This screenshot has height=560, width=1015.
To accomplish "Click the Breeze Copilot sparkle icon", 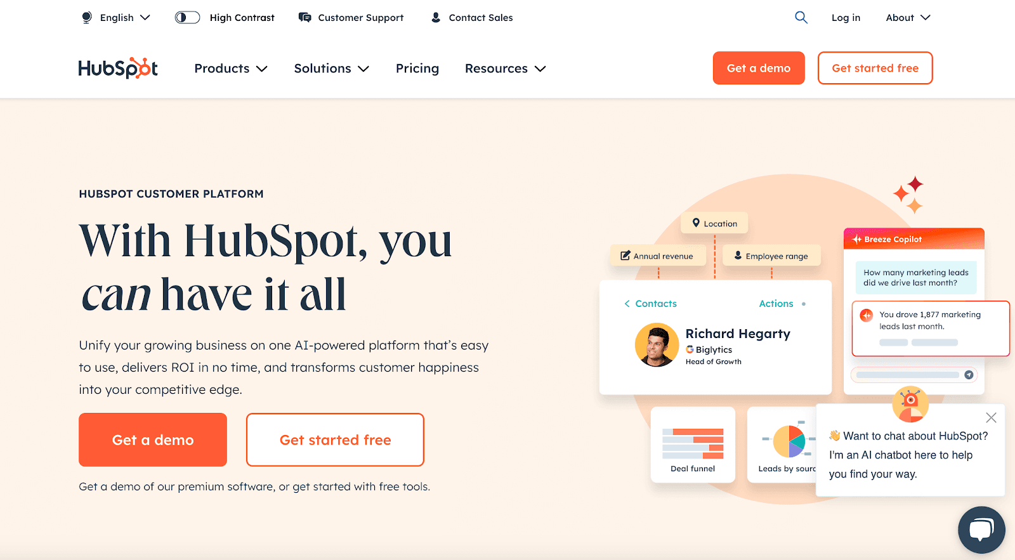I will (x=857, y=239).
